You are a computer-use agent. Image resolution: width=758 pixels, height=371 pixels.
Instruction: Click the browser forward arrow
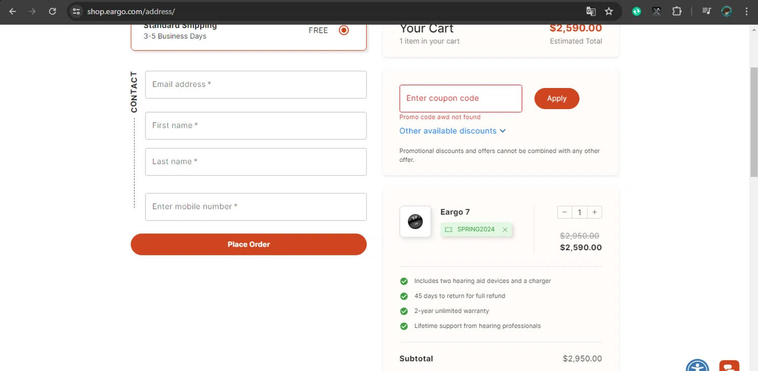point(32,11)
